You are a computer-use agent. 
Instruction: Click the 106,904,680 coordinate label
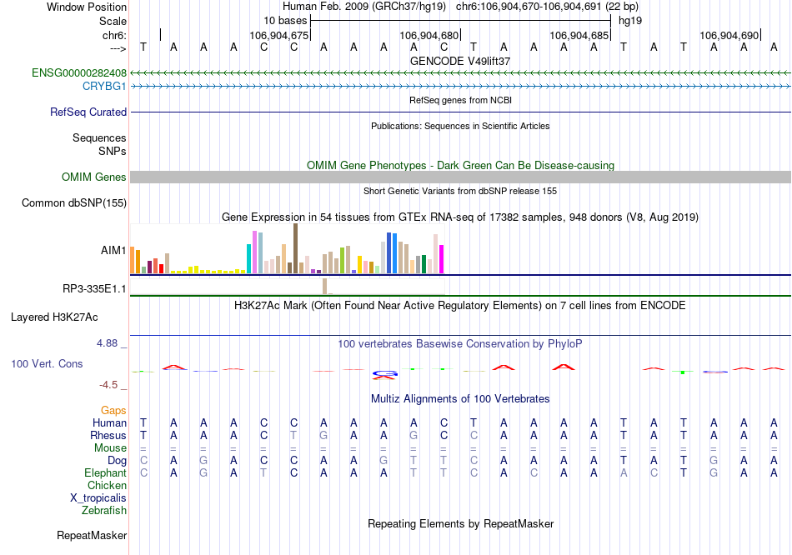point(429,35)
